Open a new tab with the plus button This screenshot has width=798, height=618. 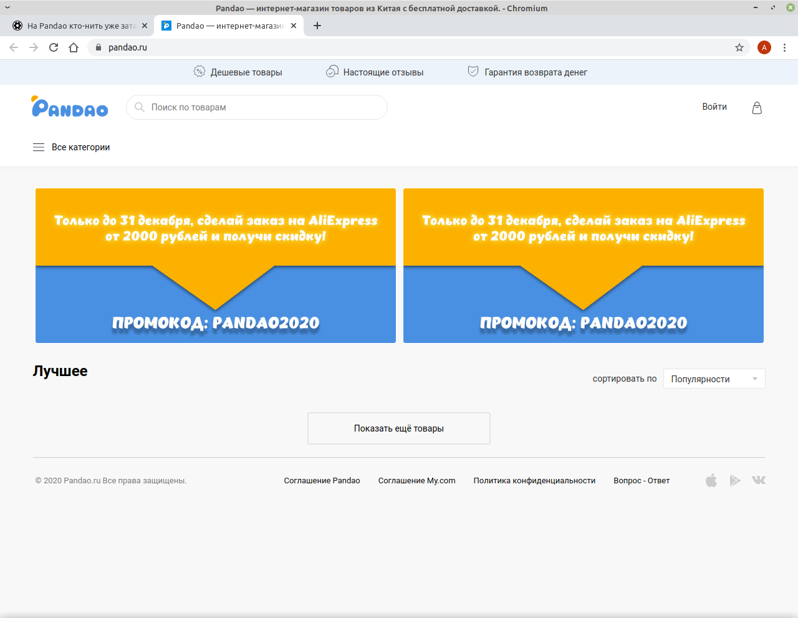click(x=317, y=26)
